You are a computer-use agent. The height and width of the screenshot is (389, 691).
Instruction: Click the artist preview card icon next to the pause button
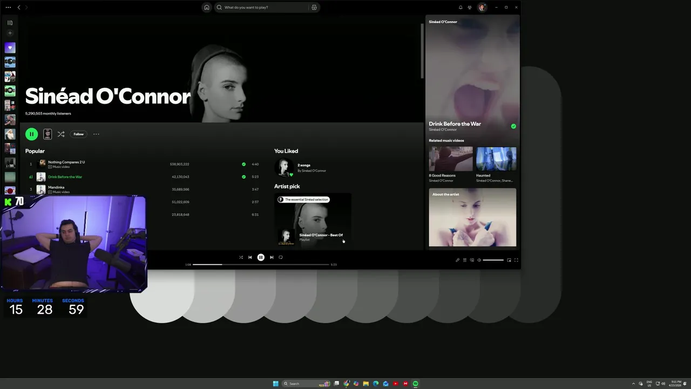click(x=48, y=134)
